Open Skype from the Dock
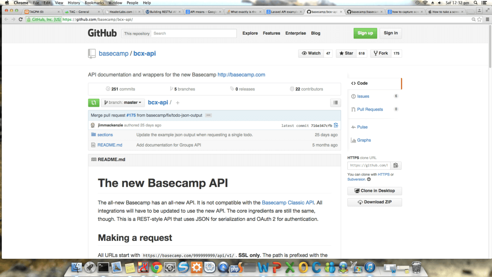The height and width of the screenshot is (277, 492). [x=183, y=267]
